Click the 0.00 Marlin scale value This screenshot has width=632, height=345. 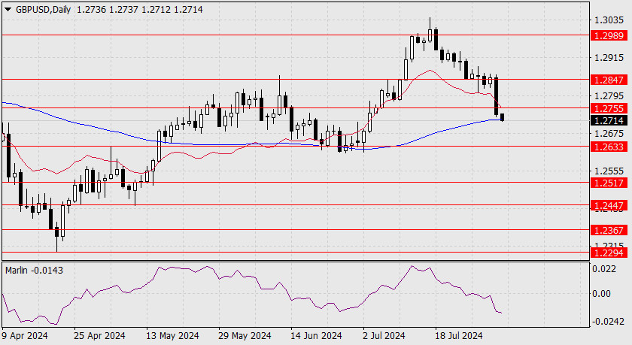601,293
